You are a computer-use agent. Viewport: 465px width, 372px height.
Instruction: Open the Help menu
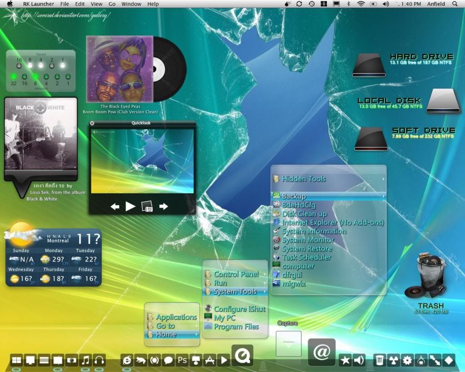(x=153, y=4)
